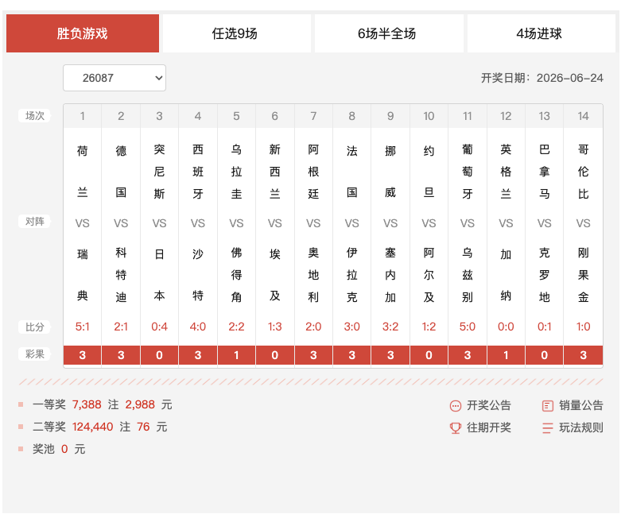
Task: Switch to the 6场半全场 tab
Action: click(387, 33)
